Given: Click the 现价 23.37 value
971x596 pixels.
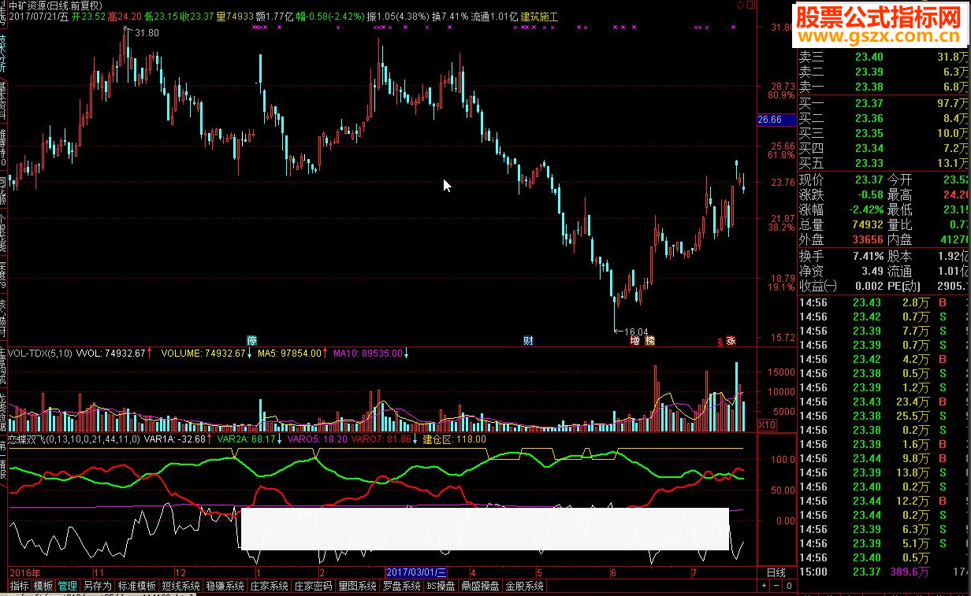Looking at the screenshot, I should pos(869,180).
